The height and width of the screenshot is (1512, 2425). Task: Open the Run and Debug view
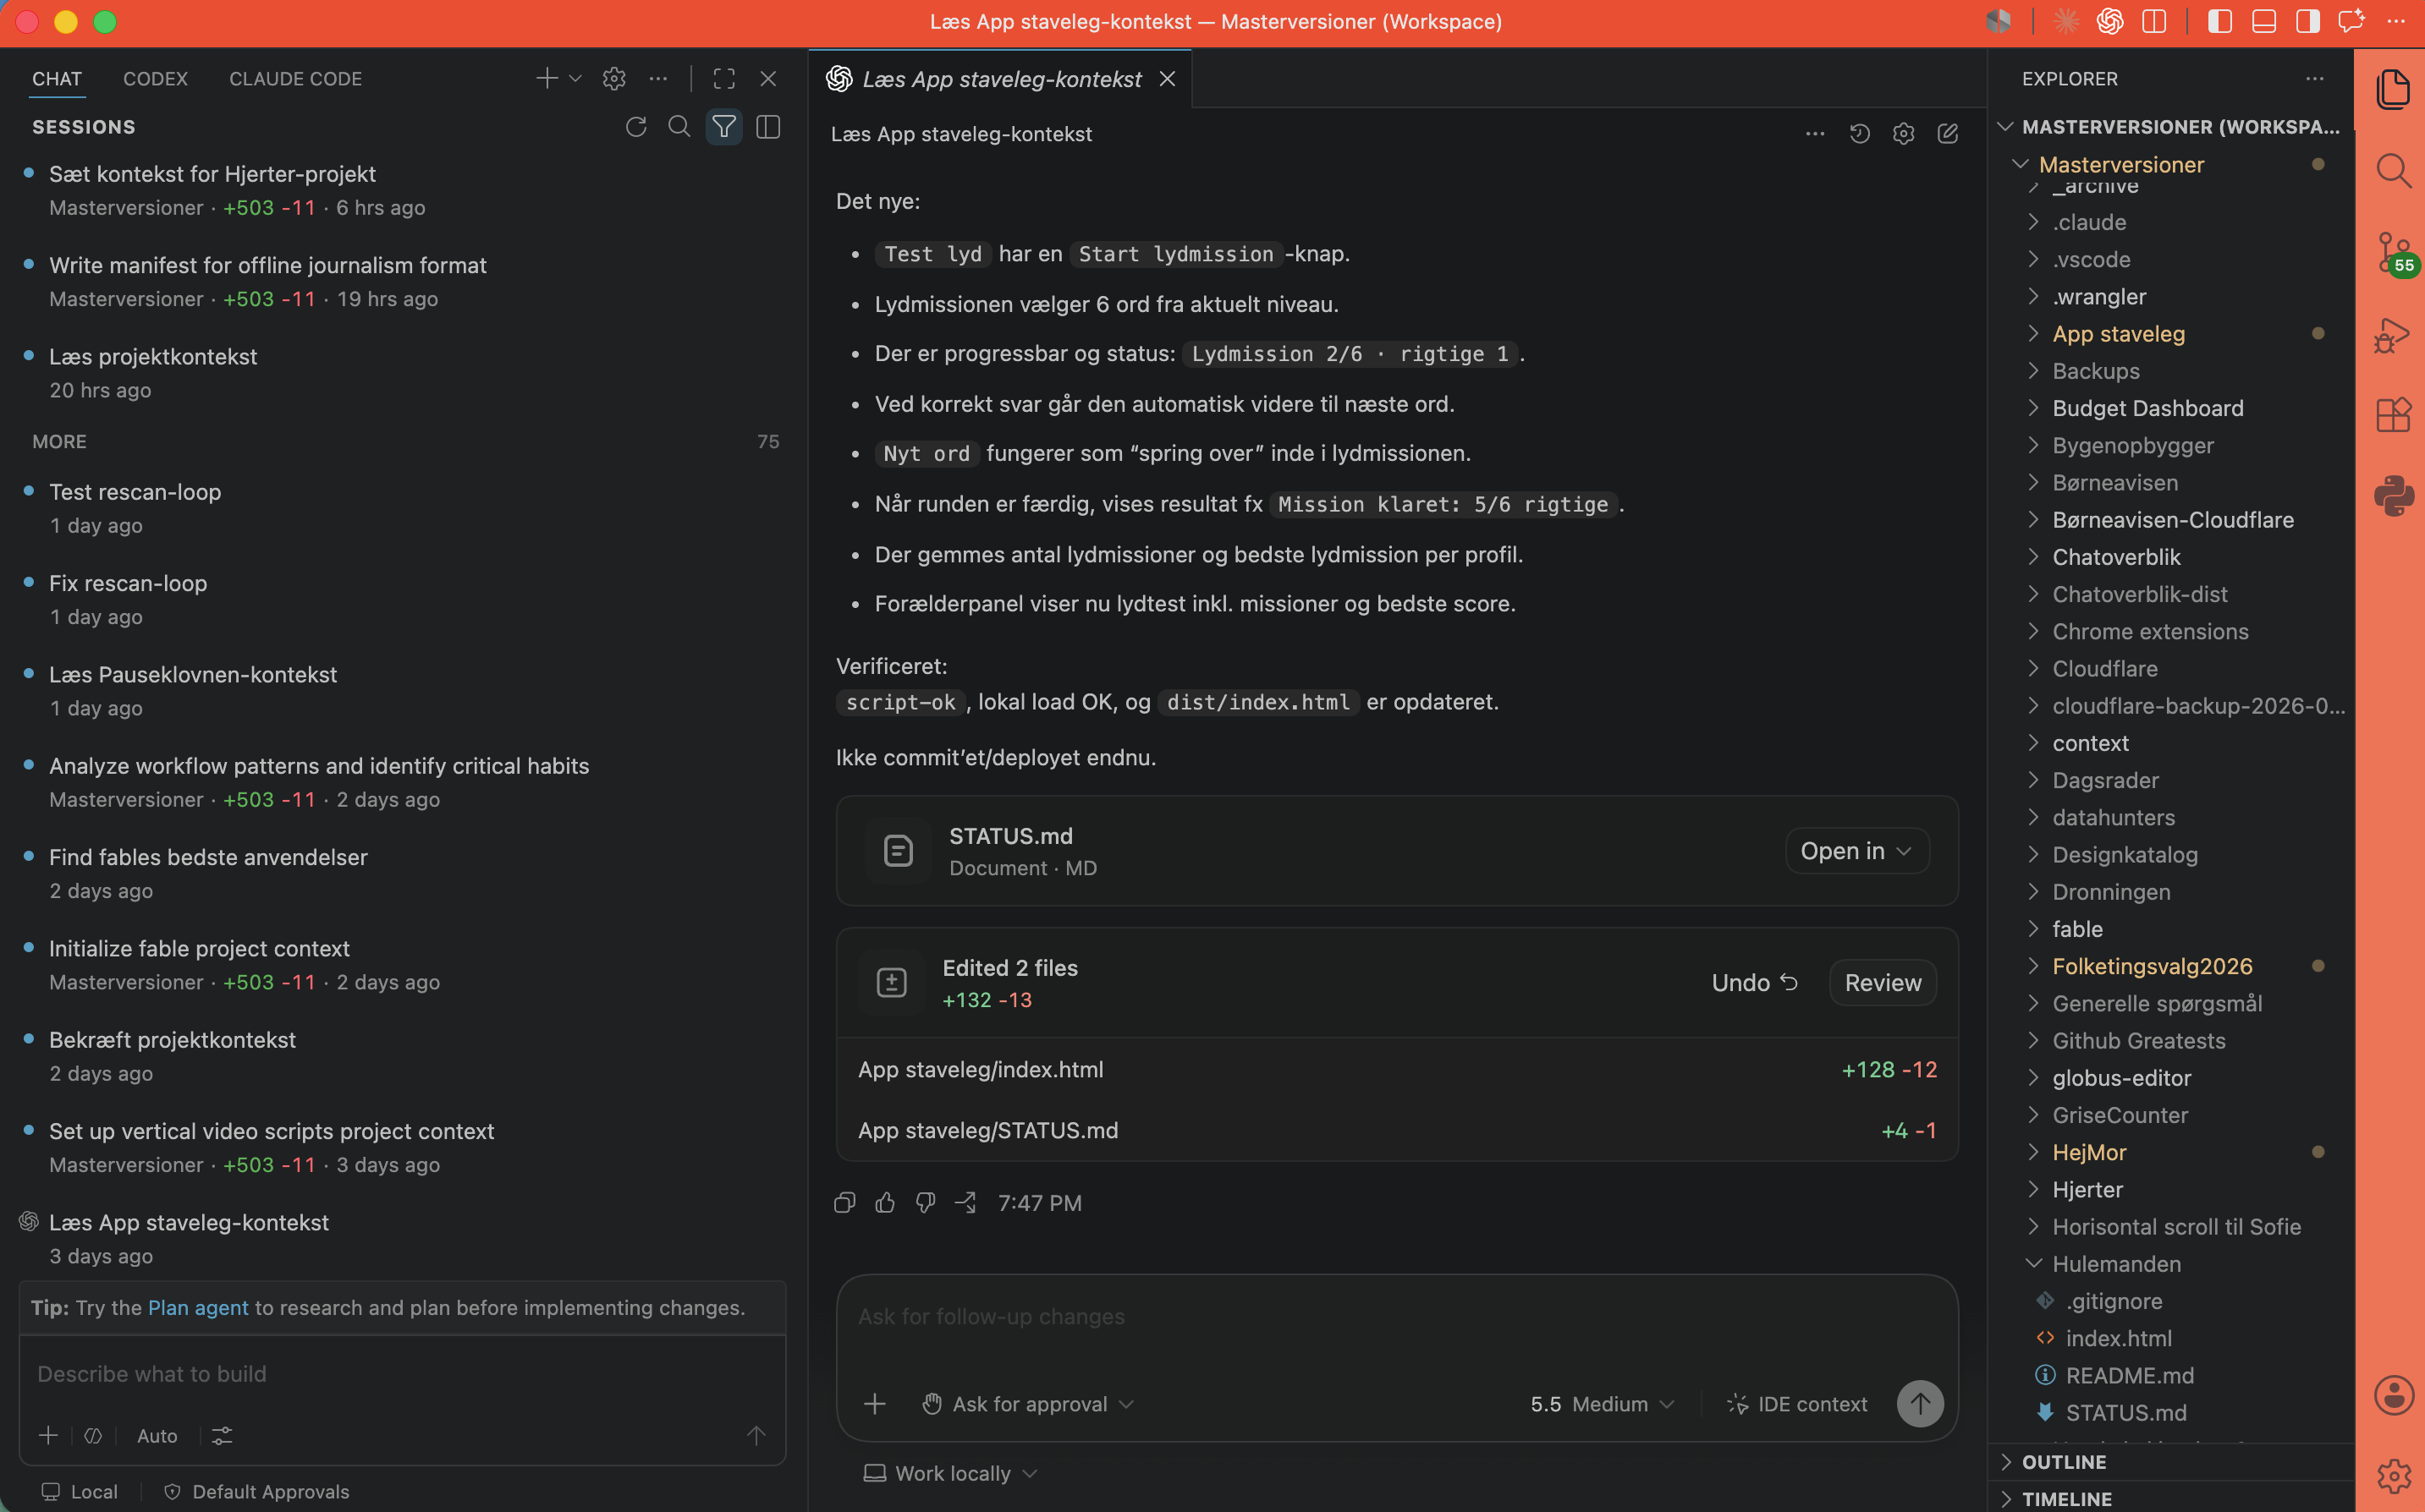tap(2392, 335)
